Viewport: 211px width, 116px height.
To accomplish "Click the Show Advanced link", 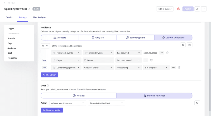I will (x=150, y=53).
